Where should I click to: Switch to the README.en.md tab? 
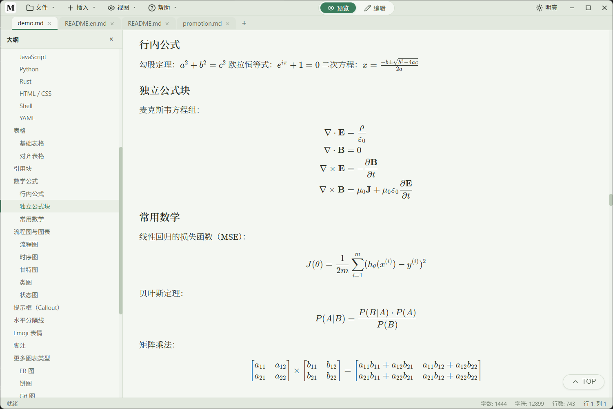pos(86,24)
